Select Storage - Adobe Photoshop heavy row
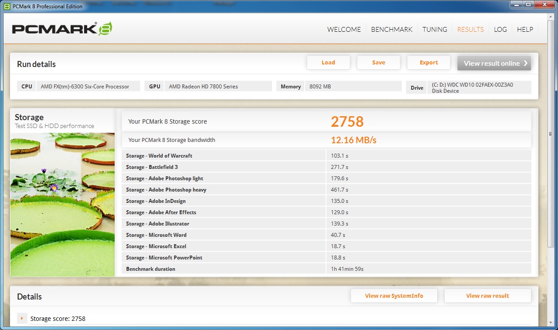Image resolution: width=558 pixels, height=330 pixels. pyautogui.click(x=327, y=190)
